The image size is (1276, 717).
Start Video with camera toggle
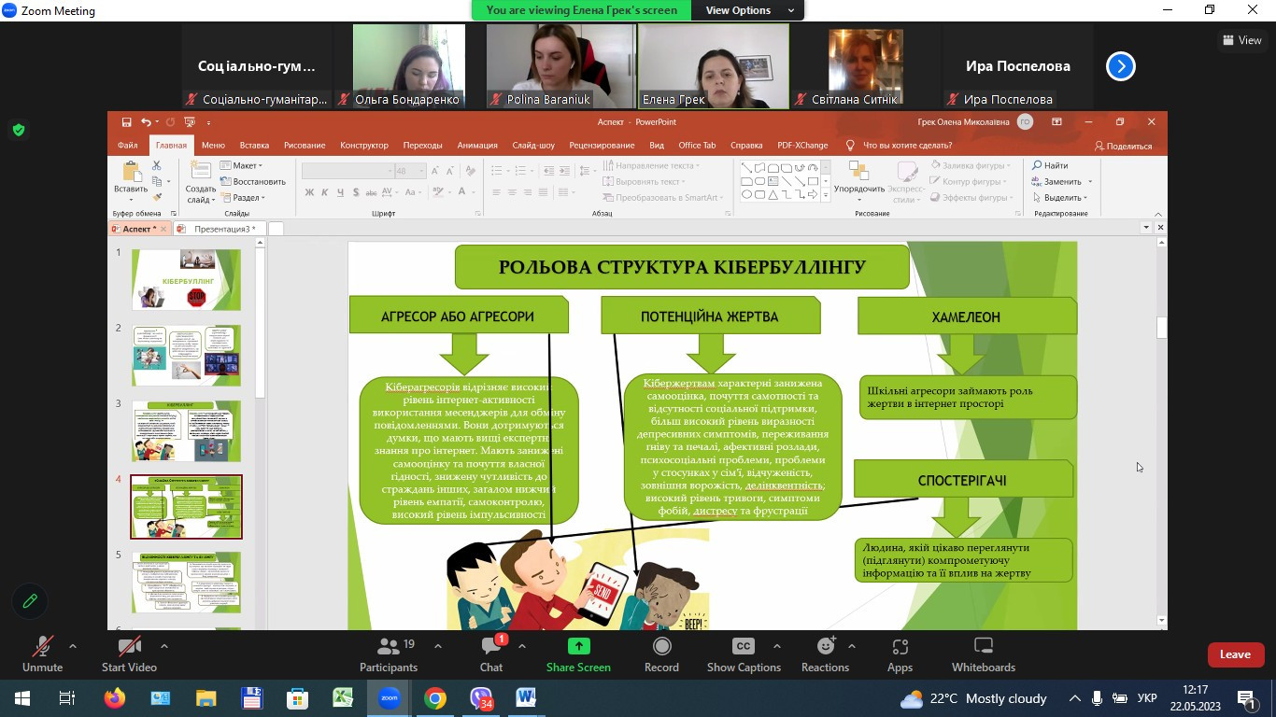pyautogui.click(x=129, y=654)
